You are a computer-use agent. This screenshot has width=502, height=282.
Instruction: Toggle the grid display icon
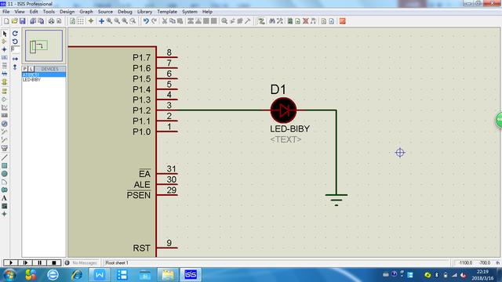(x=81, y=21)
